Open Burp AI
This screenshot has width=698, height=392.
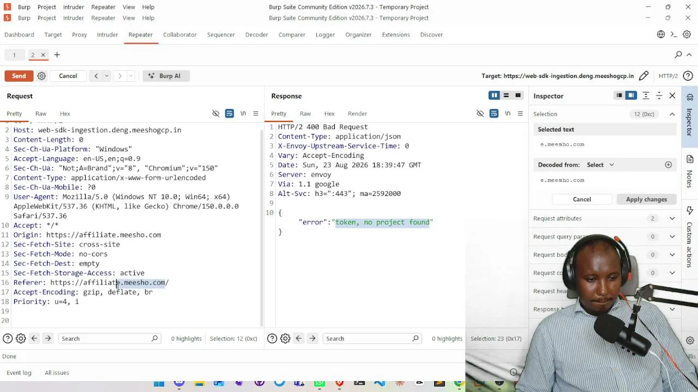(166, 76)
